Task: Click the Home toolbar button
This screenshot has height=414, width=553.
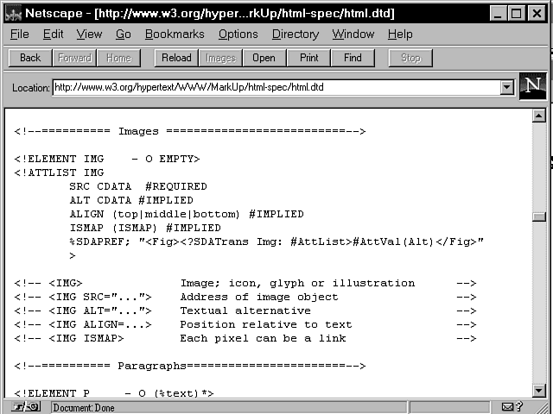Action: click(x=118, y=58)
